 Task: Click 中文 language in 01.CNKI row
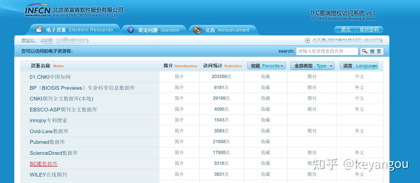click(359, 77)
